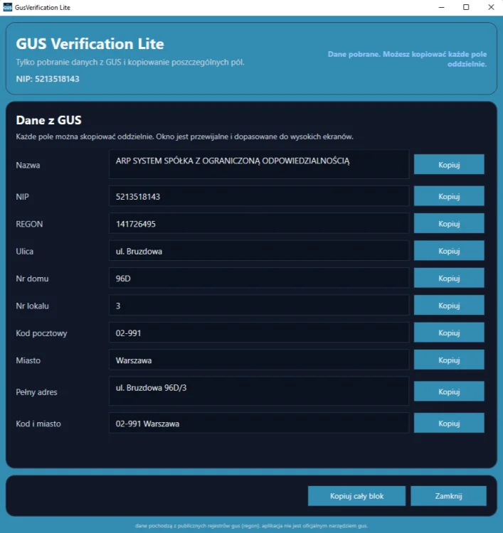503x533 pixels.
Task: Focus the REGON field showing 141726495
Action: [x=259, y=223]
